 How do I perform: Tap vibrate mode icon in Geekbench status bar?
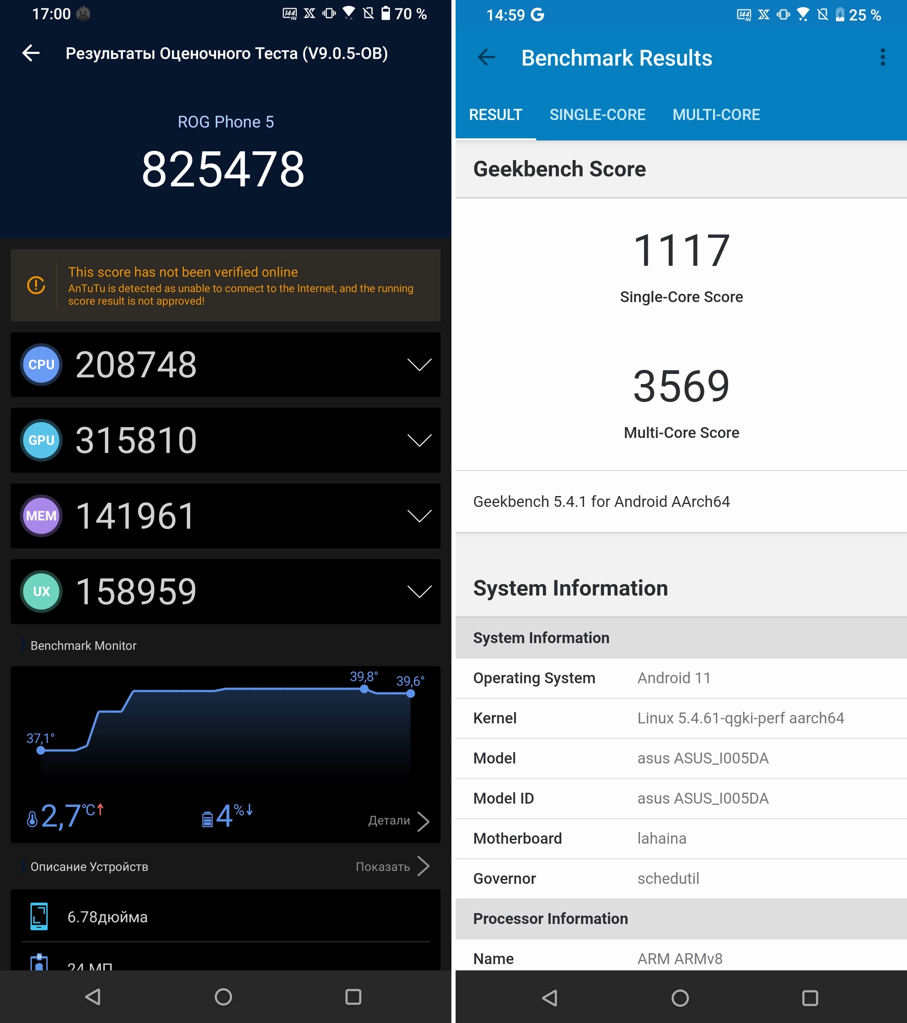[x=783, y=15]
